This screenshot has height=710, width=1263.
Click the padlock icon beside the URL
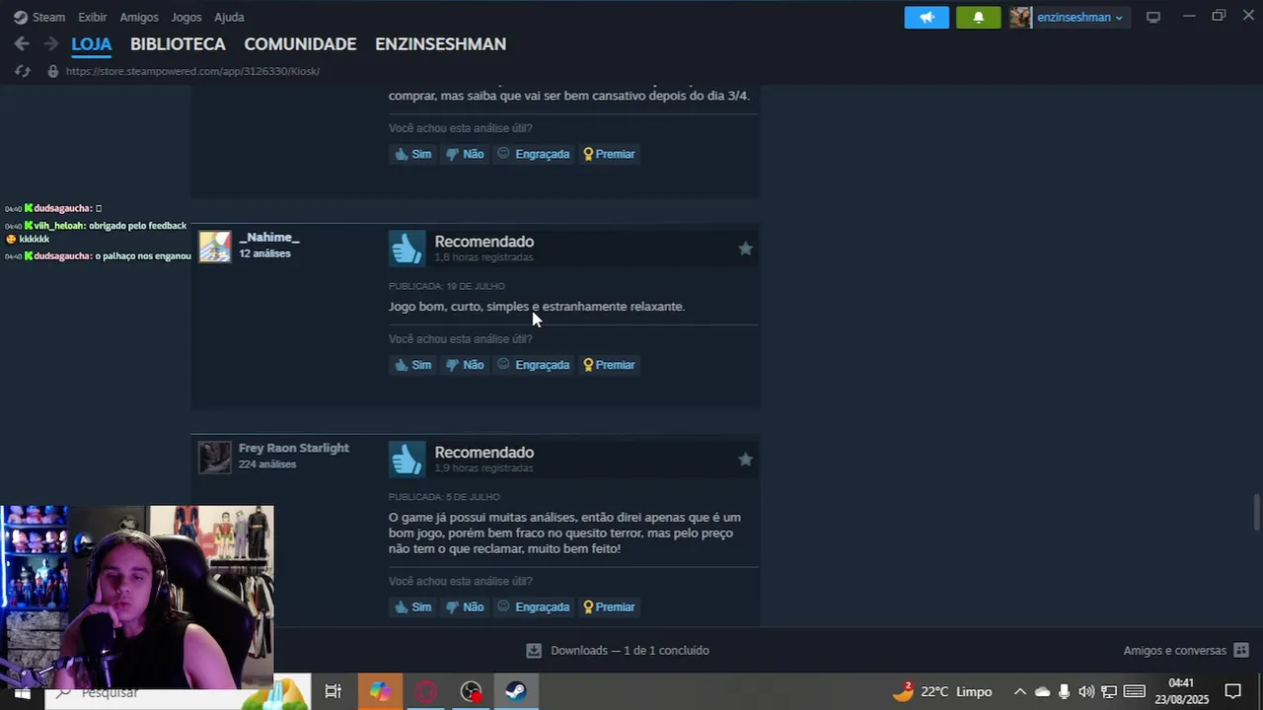click(53, 71)
